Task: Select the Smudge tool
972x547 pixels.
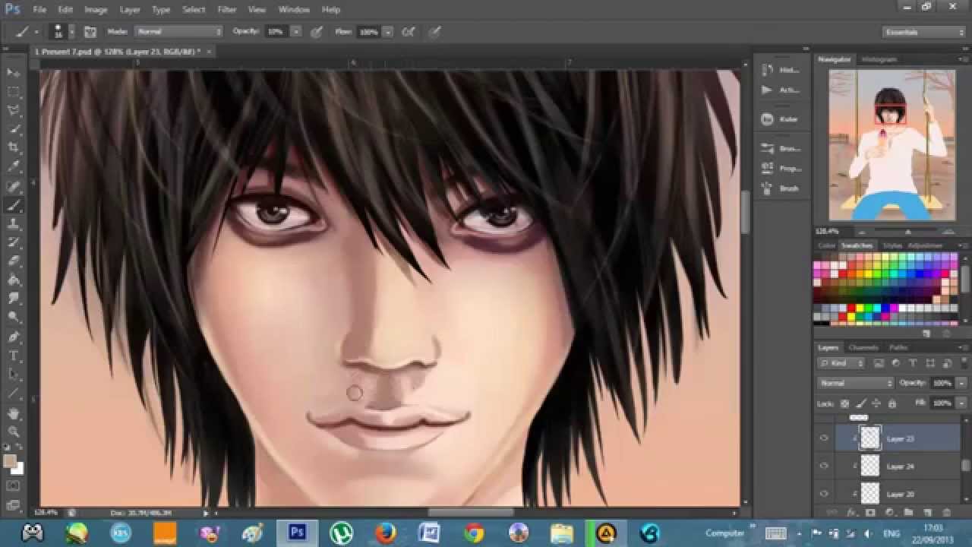Action: point(14,299)
